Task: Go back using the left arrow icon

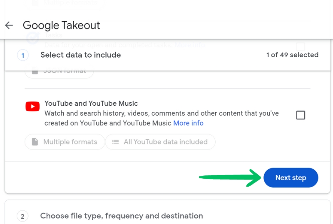Action: 9,25
